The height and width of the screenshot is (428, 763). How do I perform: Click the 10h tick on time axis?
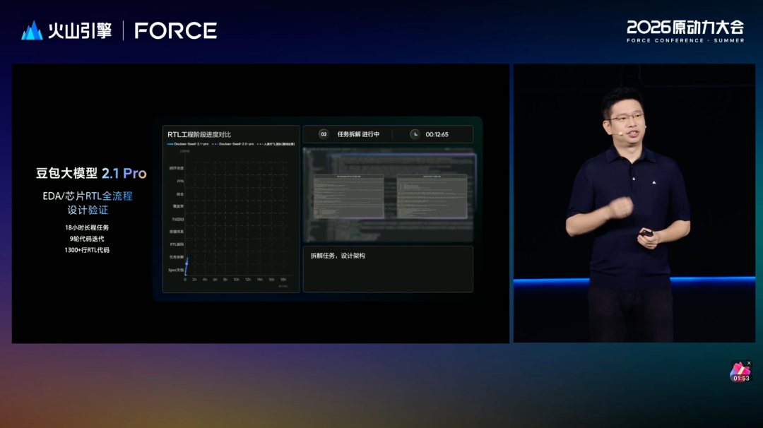[x=236, y=280]
